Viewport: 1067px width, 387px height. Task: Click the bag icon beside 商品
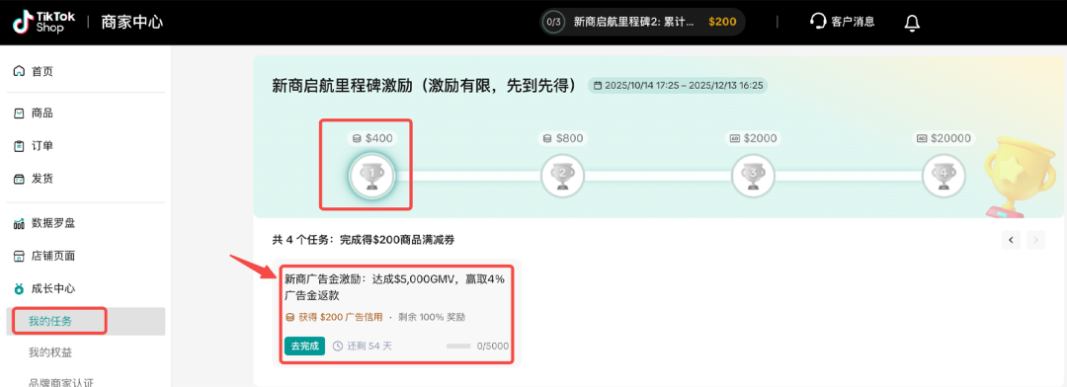19,114
